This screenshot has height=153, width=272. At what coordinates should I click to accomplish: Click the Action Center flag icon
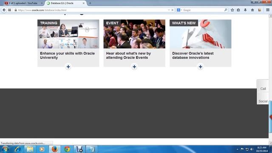(x=242, y=149)
